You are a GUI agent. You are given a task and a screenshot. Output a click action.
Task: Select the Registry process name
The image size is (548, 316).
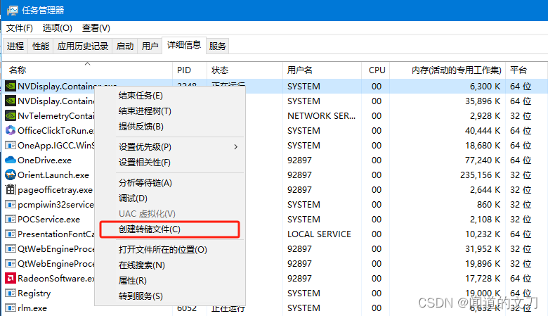pos(34,293)
